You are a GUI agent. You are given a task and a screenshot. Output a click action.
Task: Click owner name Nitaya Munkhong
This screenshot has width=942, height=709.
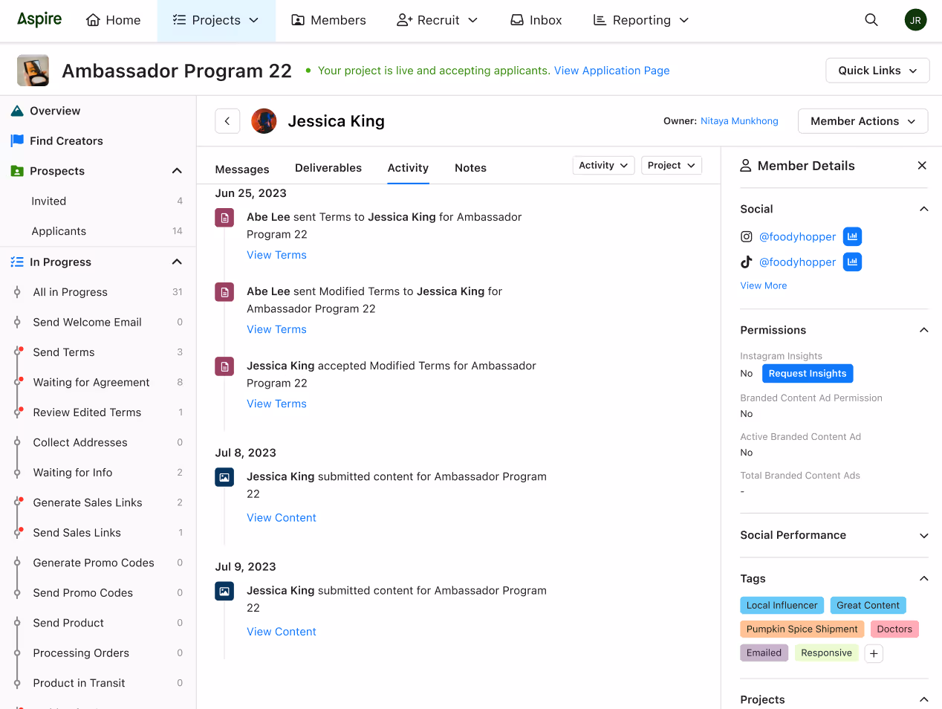[739, 121]
